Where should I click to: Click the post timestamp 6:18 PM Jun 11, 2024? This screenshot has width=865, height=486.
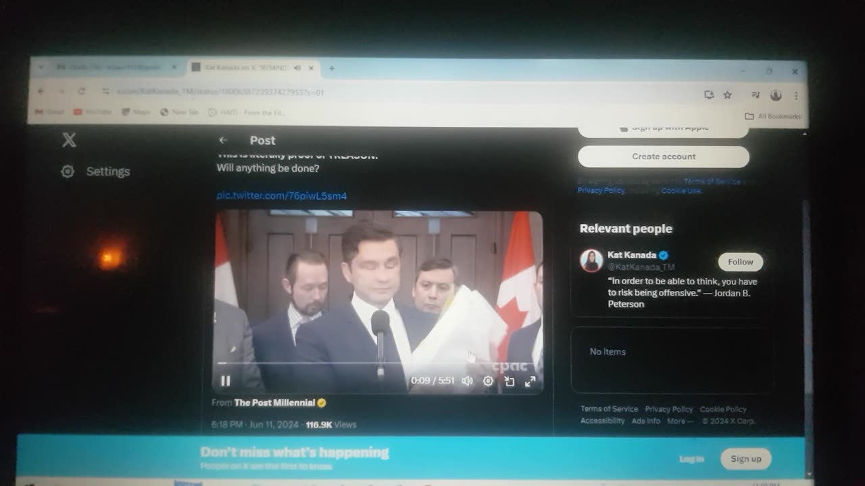(x=255, y=425)
